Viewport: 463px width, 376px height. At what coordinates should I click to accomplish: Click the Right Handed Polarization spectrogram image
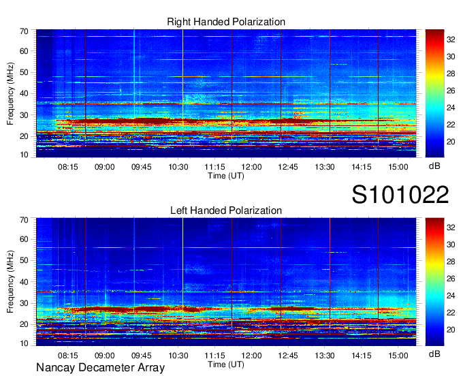click(226, 93)
